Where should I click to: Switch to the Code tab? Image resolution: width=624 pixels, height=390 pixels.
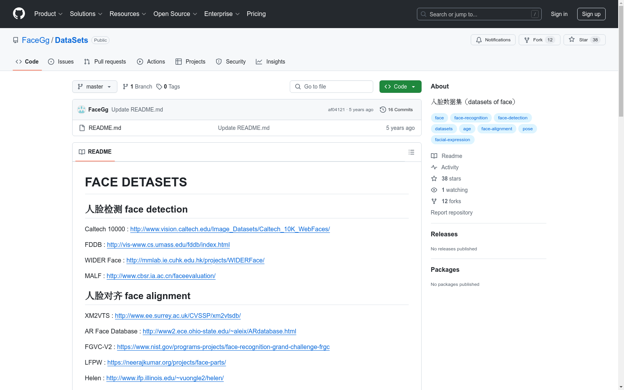click(x=27, y=62)
